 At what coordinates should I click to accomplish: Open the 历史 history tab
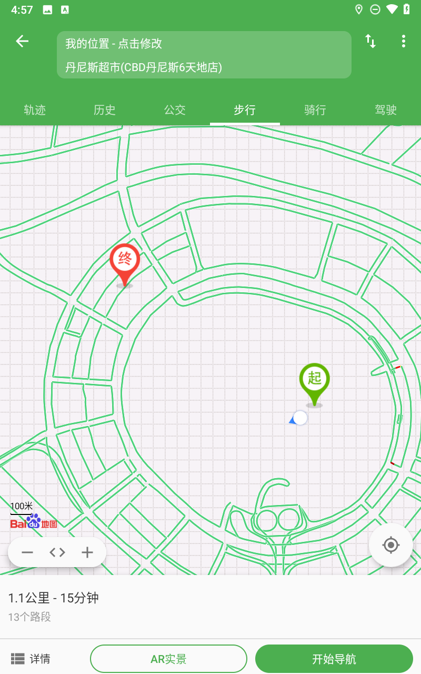click(x=104, y=110)
